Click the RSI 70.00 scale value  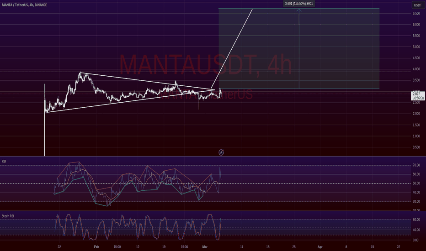(416, 165)
